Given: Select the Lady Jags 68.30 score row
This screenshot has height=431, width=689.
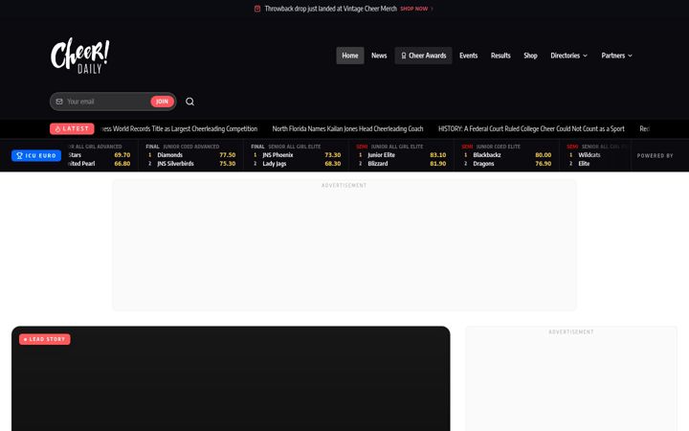Looking at the screenshot, I should pos(296,164).
